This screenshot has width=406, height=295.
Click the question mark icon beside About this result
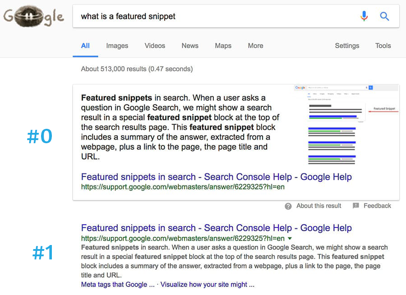point(288,206)
